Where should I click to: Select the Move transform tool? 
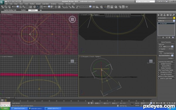(34, 7)
